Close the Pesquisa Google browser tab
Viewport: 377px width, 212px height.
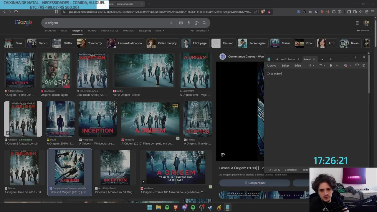(x=141, y=4)
